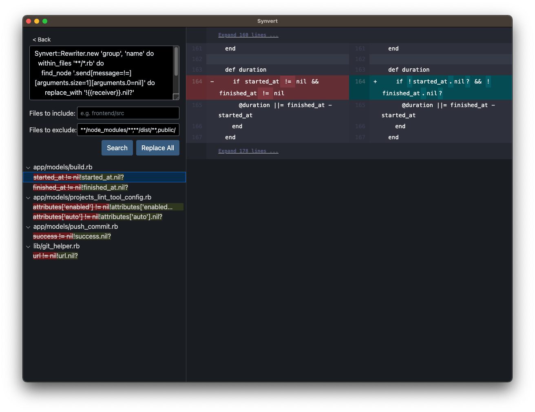
Task: Click the added line 164 in right diff
Action: pyautogui.click(x=431, y=88)
